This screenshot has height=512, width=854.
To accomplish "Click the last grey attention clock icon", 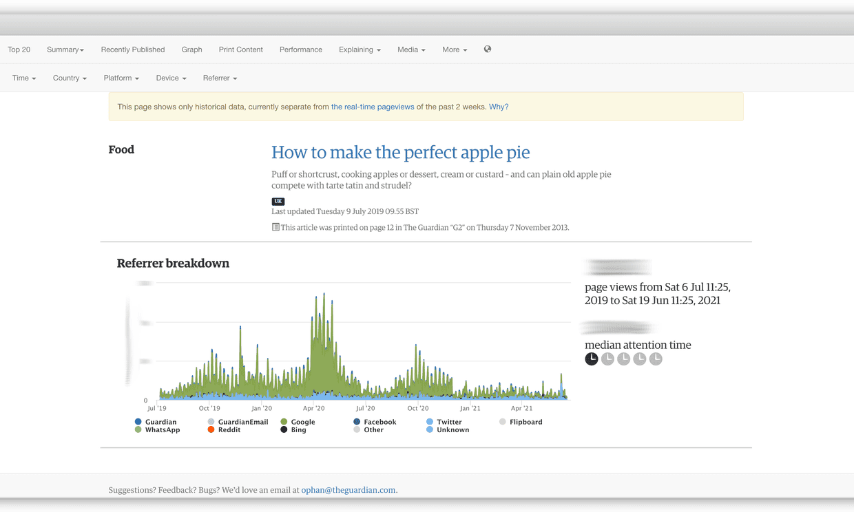I will pos(656,359).
